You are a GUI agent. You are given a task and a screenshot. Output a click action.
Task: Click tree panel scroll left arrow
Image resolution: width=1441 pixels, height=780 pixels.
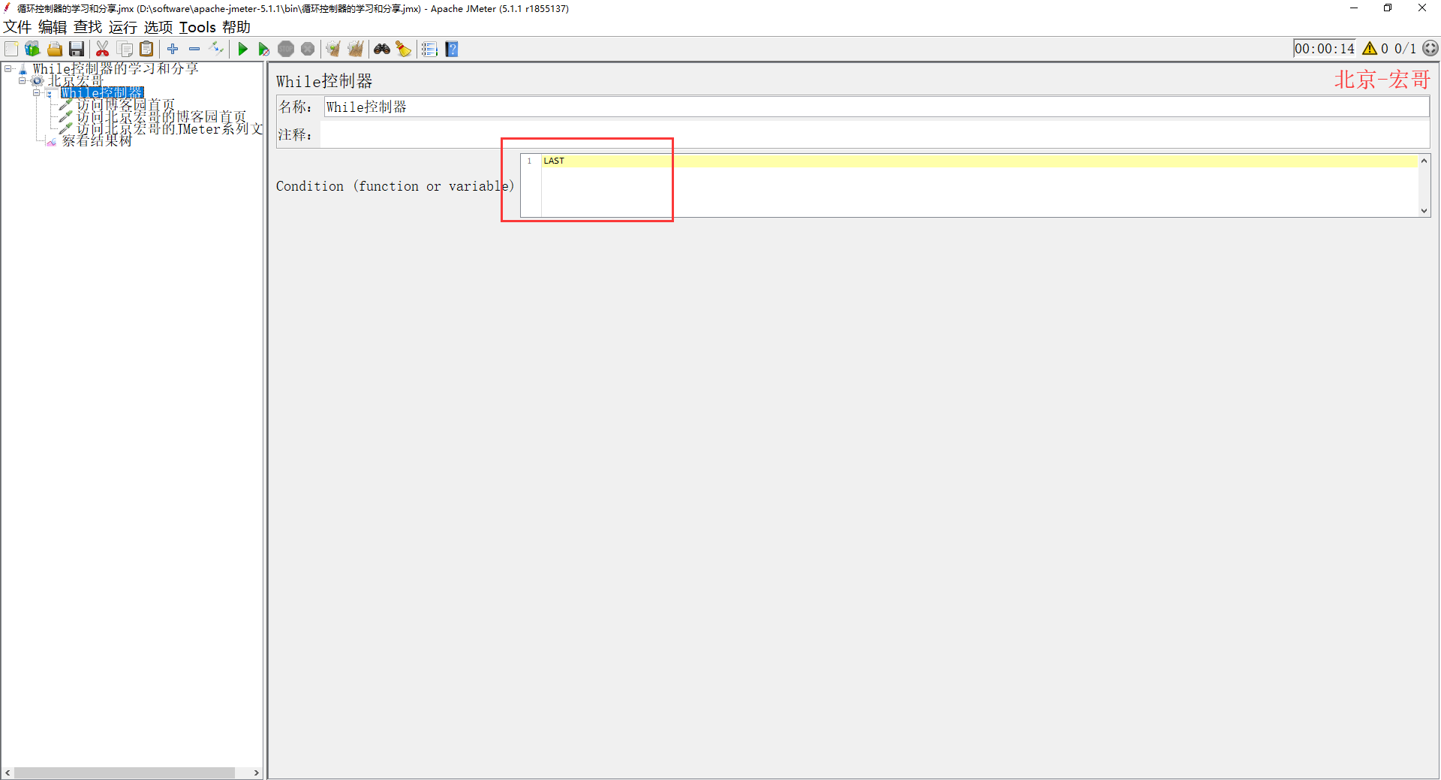click(x=8, y=772)
